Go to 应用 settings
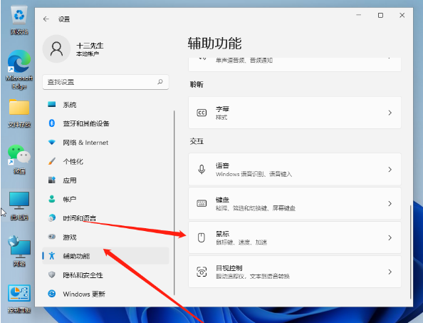 point(105,180)
